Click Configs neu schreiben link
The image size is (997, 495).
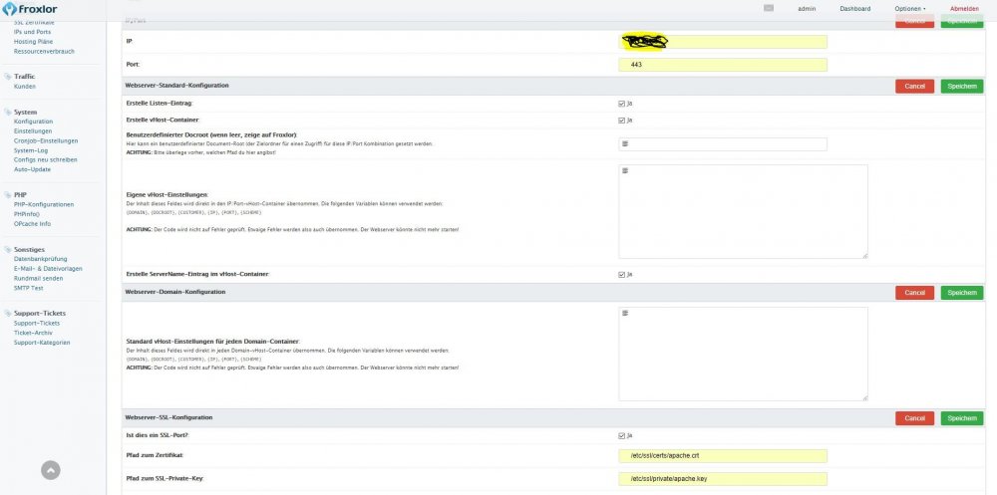click(45, 160)
